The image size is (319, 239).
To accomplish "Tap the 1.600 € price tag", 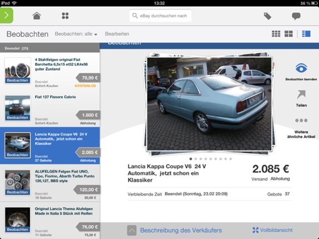I will [x=88, y=115].
